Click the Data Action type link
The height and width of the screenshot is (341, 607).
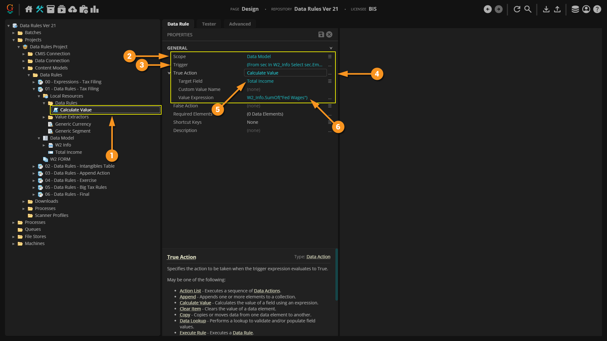[x=318, y=257]
